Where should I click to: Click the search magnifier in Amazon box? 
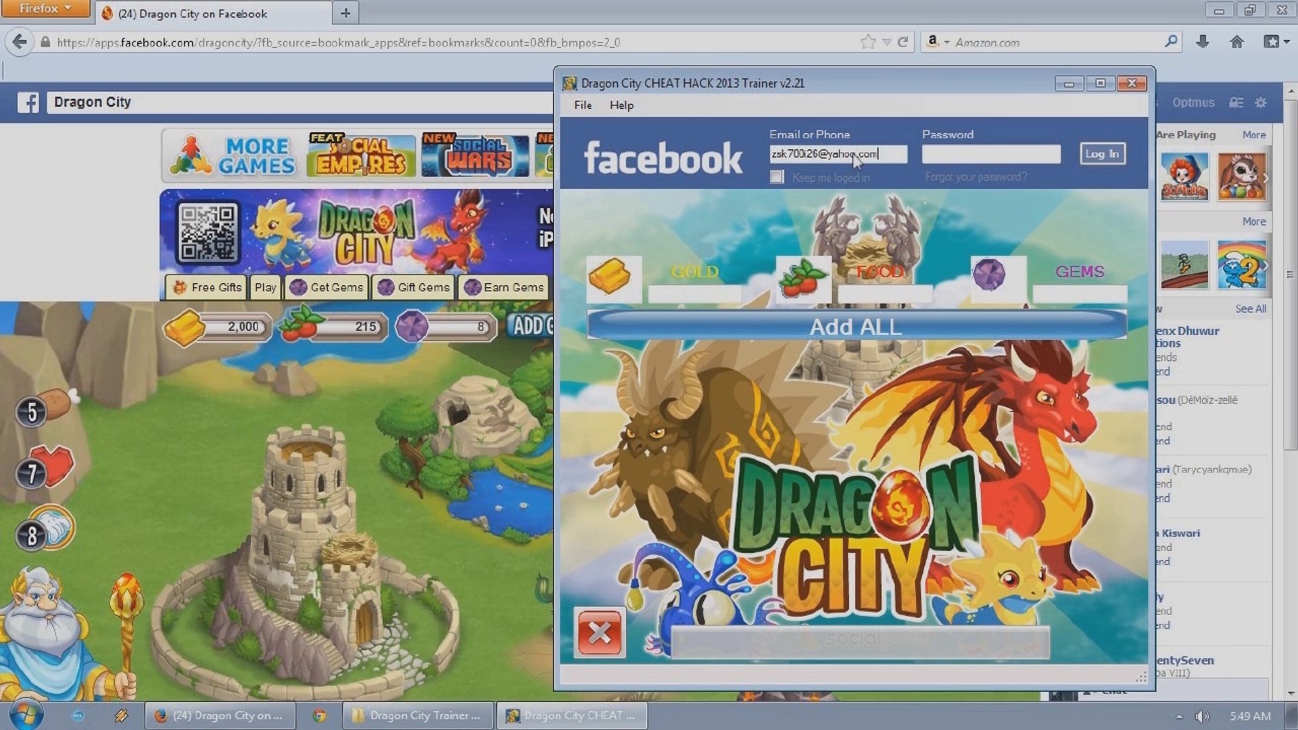[x=1171, y=42]
